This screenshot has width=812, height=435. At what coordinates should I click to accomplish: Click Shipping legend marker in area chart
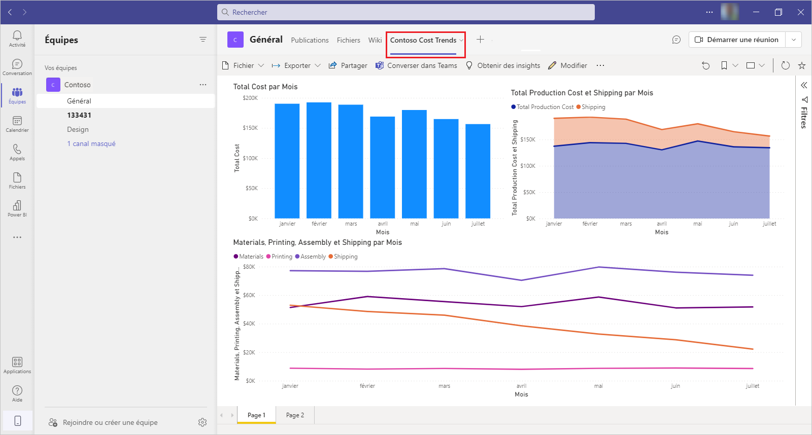[579, 107]
